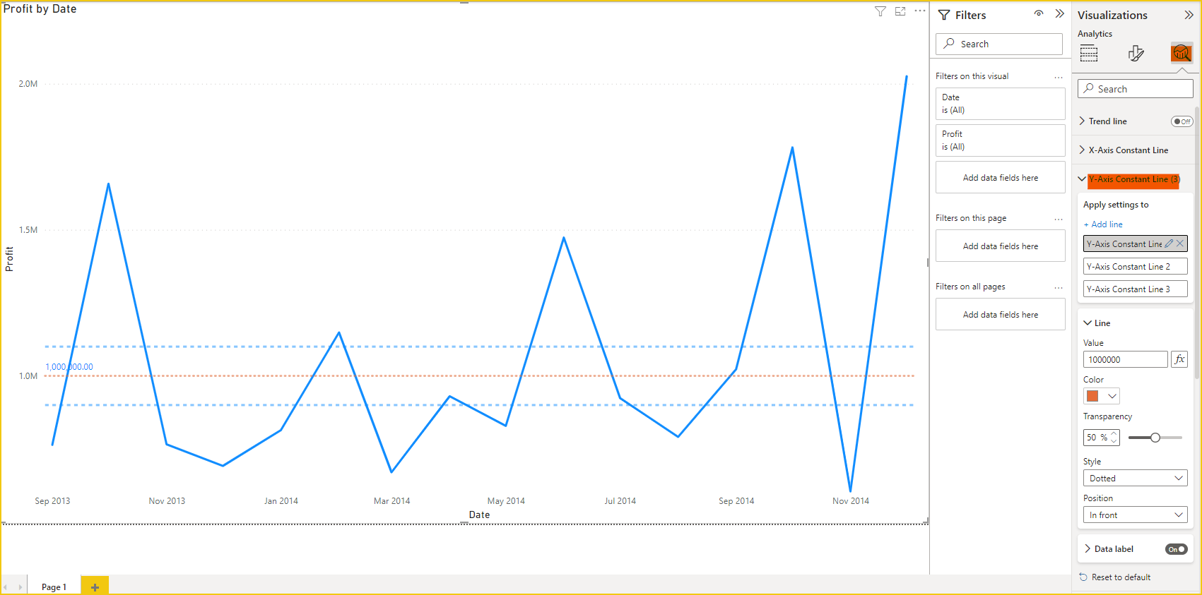Click the Value field containing 1000000
1202x595 pixels.
pyautogui.click(x=1125, y=359)
